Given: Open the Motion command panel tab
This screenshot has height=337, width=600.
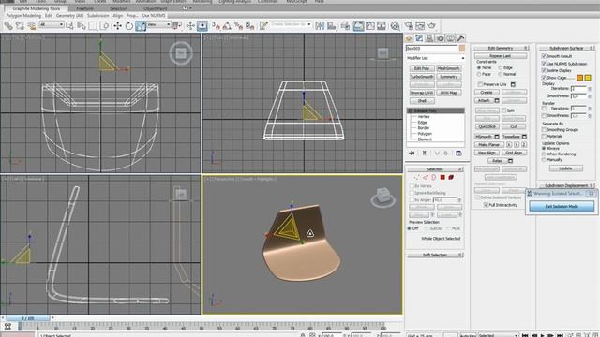Looking at the screenshot, I should click(440, 38).
